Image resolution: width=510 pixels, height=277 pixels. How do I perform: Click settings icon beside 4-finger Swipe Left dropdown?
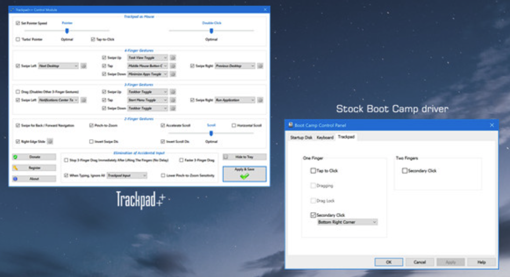coord(84,66)
